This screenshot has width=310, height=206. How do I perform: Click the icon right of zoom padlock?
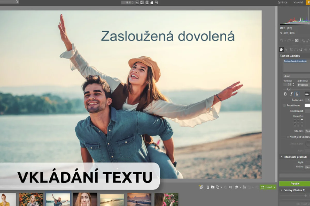point(156,2)
